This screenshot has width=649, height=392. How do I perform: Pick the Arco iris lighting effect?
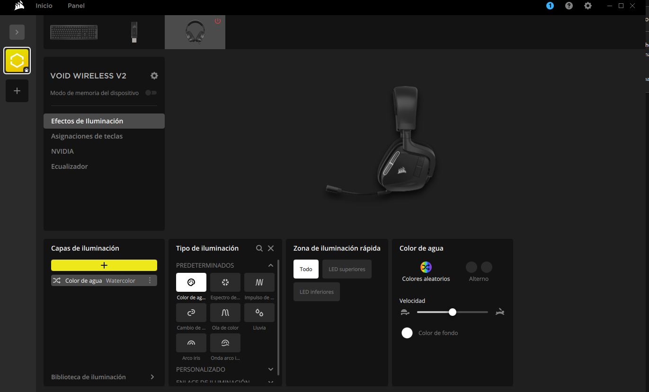click(x=191, y=343)
